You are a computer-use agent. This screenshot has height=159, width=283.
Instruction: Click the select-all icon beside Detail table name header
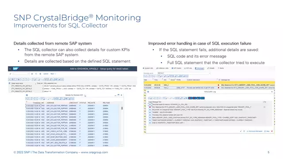pos(10,83)
